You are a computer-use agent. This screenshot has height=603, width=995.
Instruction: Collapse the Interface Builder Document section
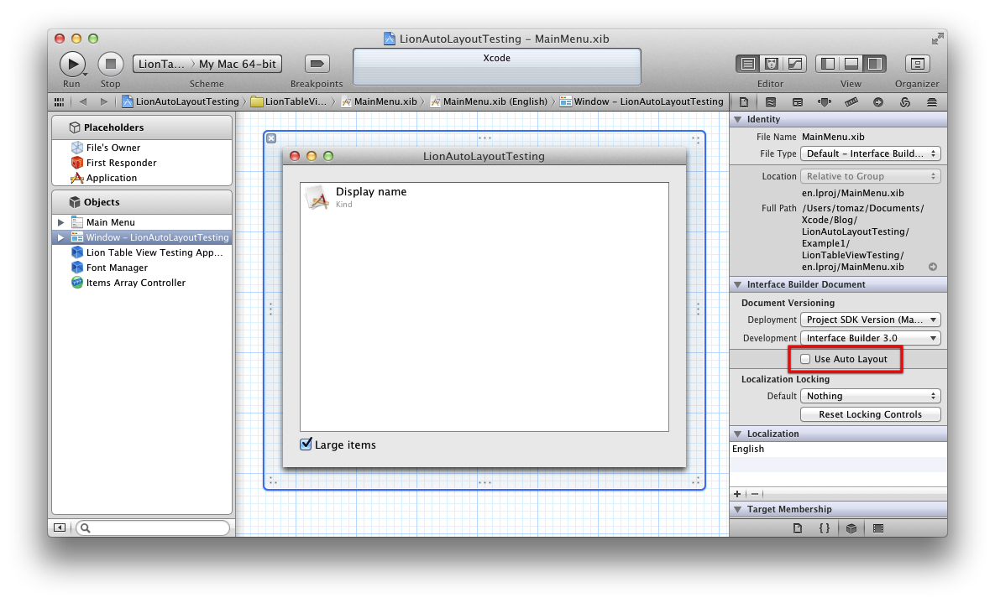[738, 284]
